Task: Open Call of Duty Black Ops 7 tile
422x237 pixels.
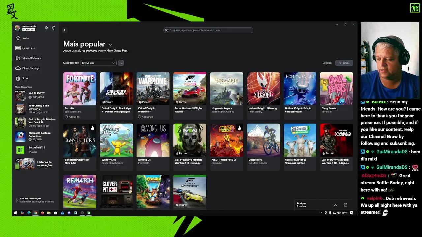Action: (116, 95)
